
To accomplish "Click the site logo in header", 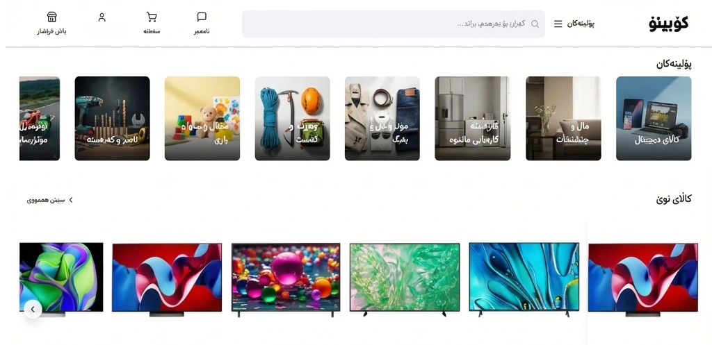I will click(x=668, y=24).
